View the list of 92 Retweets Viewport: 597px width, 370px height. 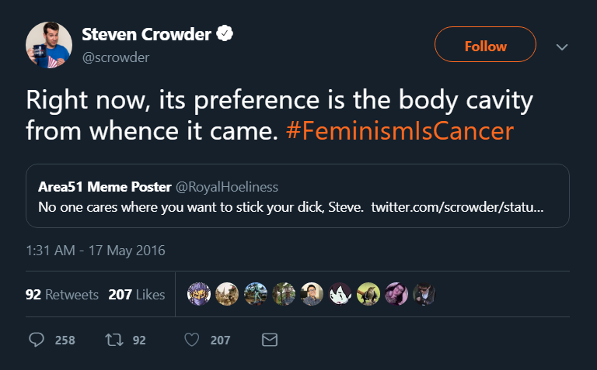coord(61,295)
